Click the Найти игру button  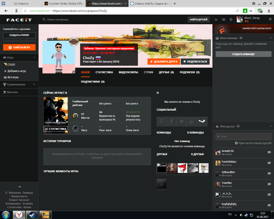click(x=19, y=47)
